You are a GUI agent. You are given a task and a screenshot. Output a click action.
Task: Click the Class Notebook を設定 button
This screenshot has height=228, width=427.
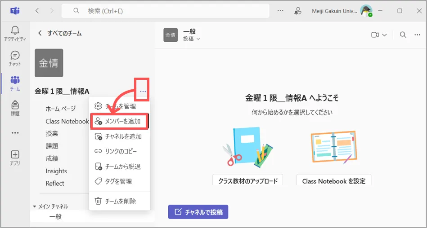coord(333,181)
